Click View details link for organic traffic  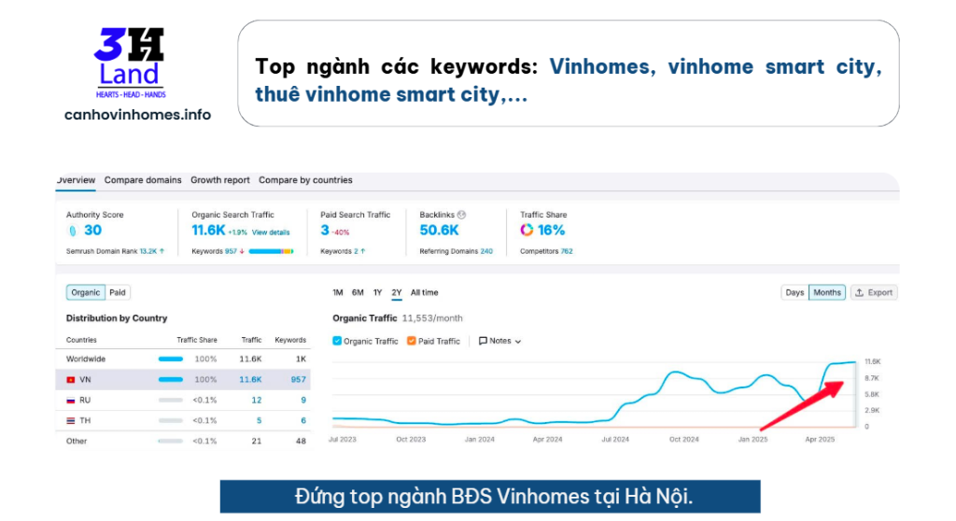coord(271,232)
